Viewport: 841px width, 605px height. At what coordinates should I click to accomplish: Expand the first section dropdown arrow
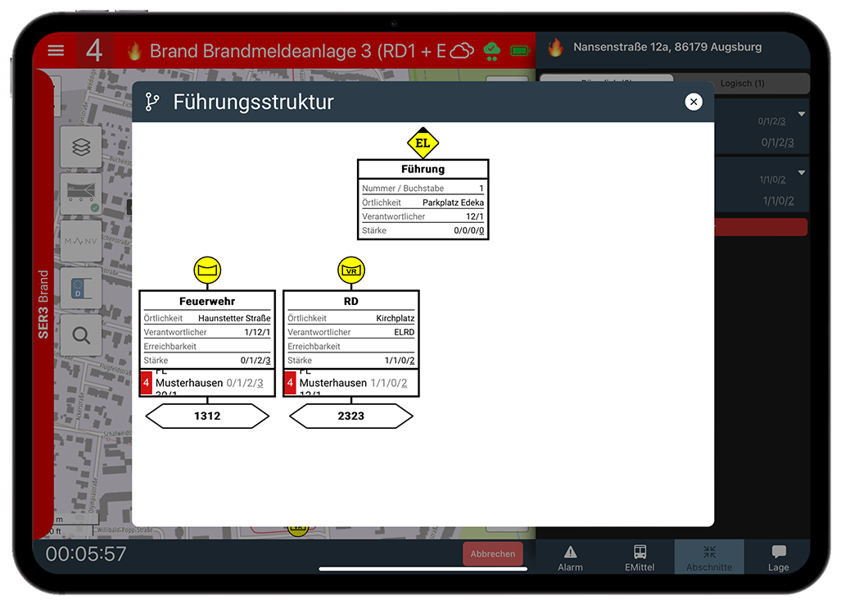click(x=801, y=114)
